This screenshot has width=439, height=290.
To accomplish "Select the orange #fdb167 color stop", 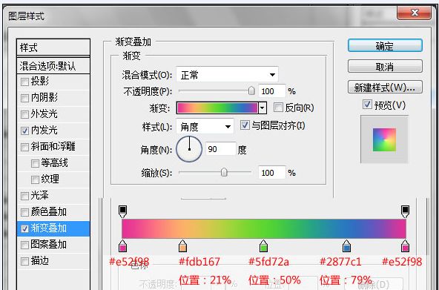I will point(182,246).
